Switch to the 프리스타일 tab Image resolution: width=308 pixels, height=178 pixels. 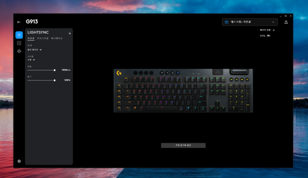(x=43, y=38)
